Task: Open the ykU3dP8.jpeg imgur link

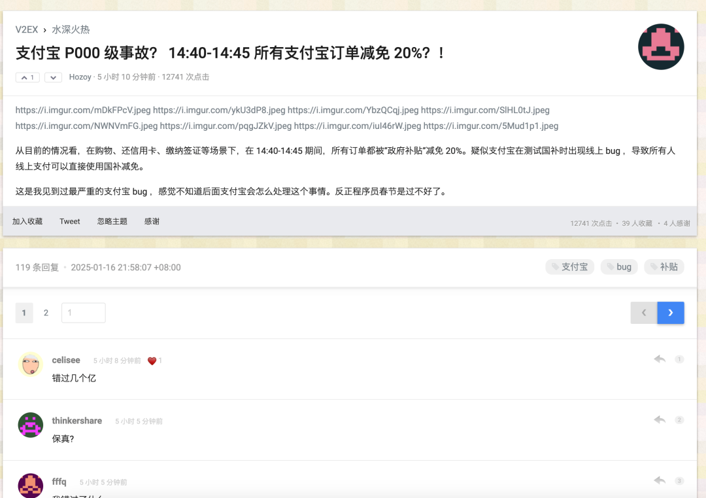Action: coord(219,110)
